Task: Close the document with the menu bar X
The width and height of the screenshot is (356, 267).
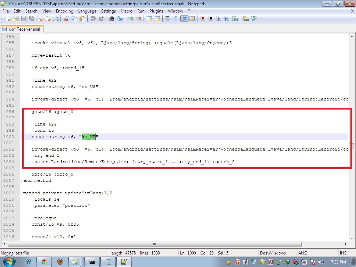Action: [x=353, y=11]
